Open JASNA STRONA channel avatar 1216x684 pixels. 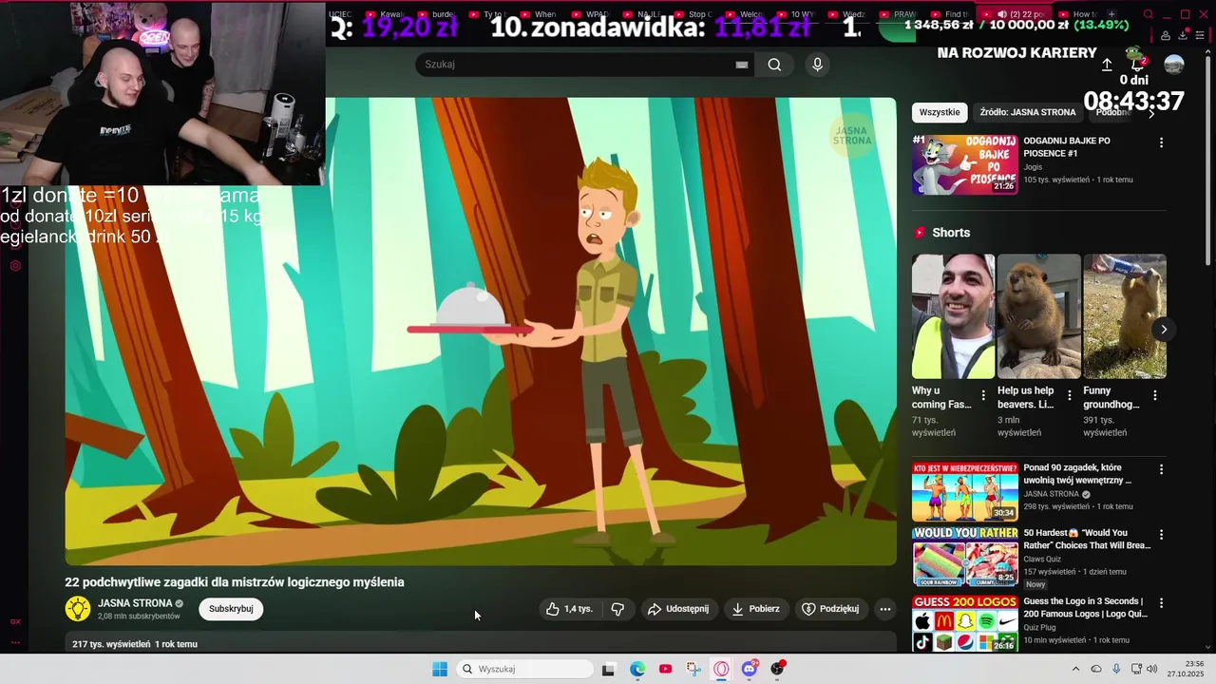point(78,609)
